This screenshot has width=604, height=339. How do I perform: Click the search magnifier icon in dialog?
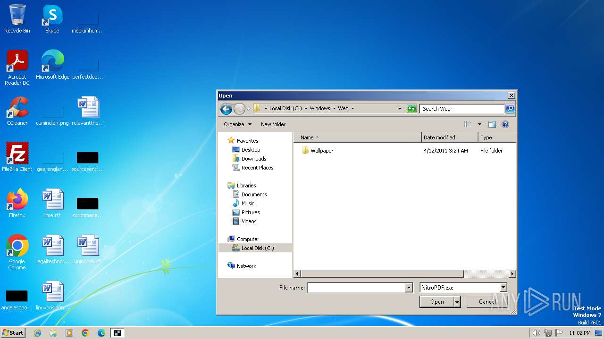[x=510, y=109]
